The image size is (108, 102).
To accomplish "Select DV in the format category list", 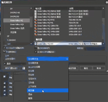I will tap(11, 9).
